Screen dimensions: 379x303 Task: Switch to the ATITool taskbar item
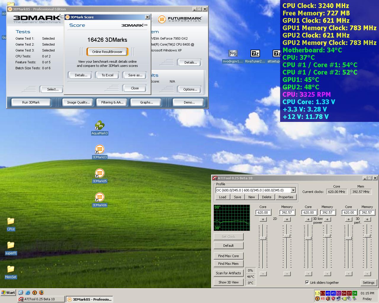(x=41, y=299)
